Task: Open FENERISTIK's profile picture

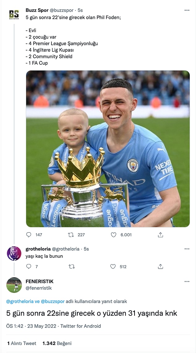Action: click(14, 285)
